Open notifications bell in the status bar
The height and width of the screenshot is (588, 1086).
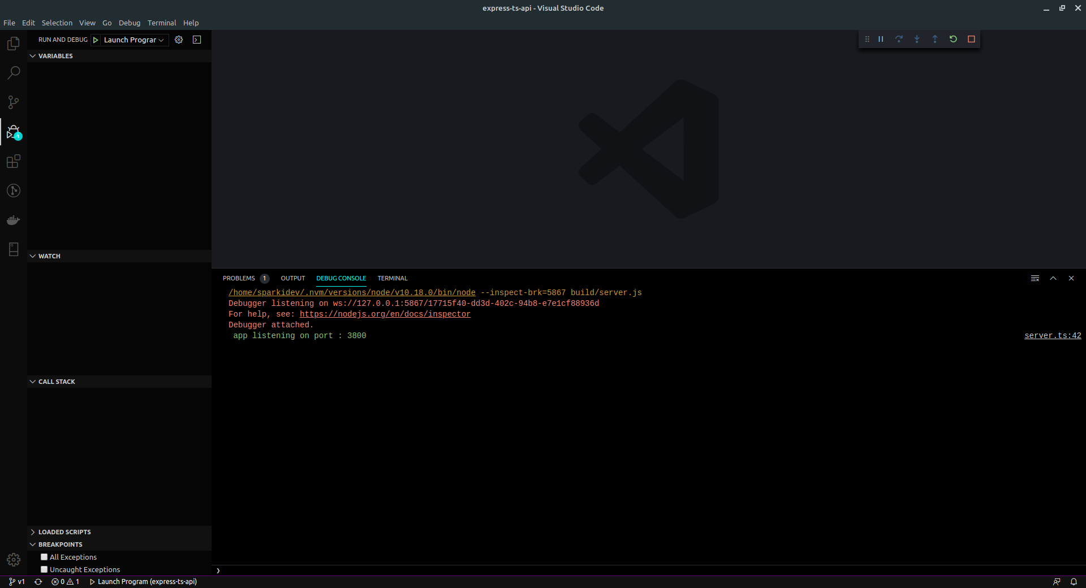(1074, 582)
